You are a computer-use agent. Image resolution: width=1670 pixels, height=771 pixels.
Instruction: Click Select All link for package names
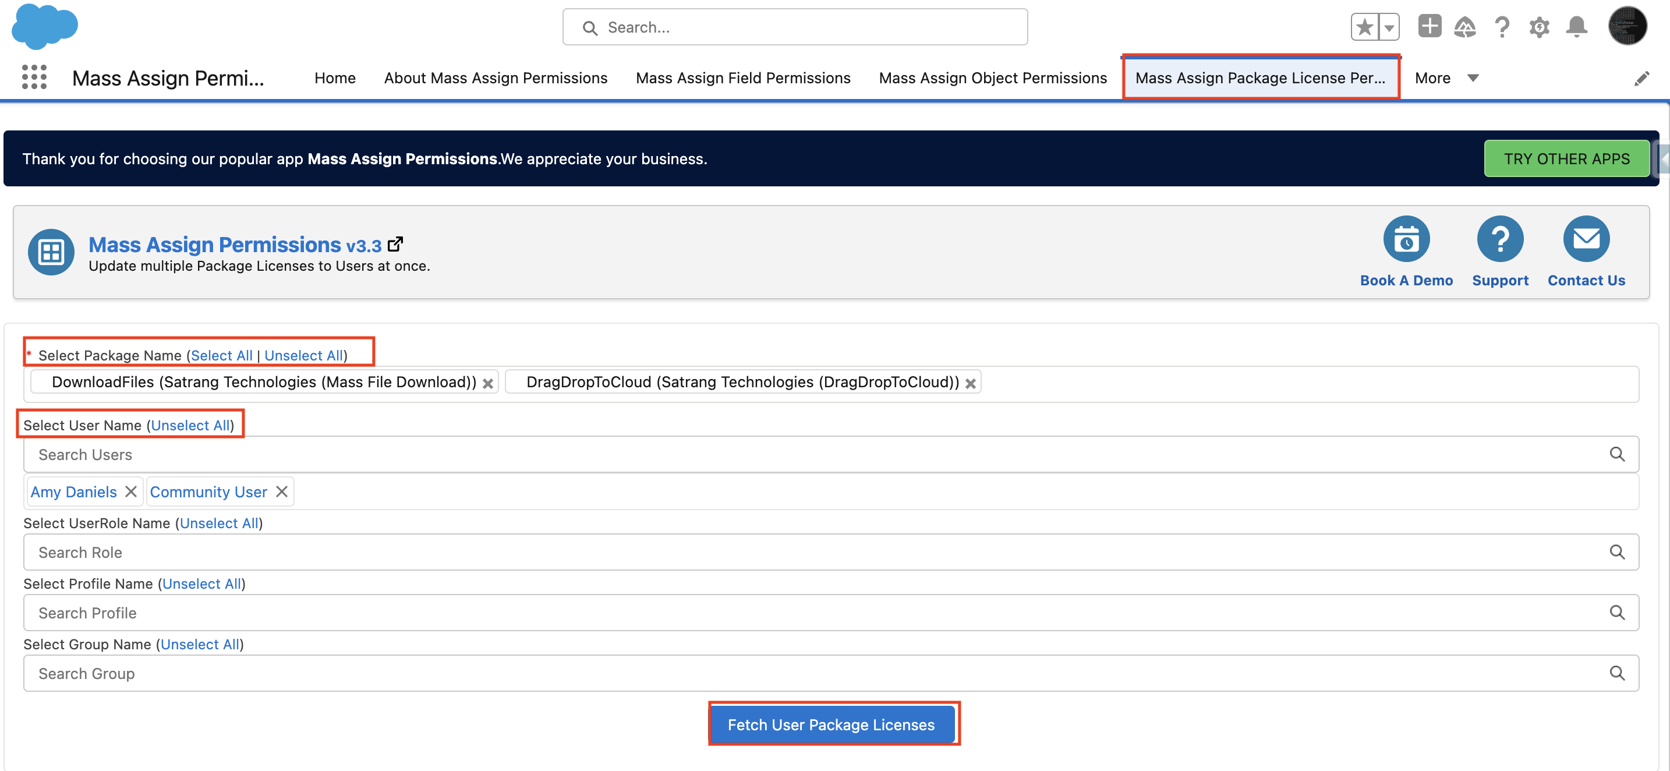(x=221, y=355)
